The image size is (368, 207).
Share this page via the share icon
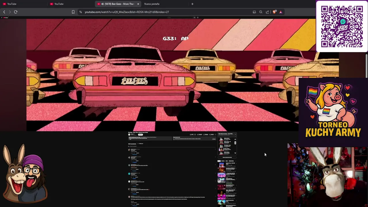tap(267, 12)
